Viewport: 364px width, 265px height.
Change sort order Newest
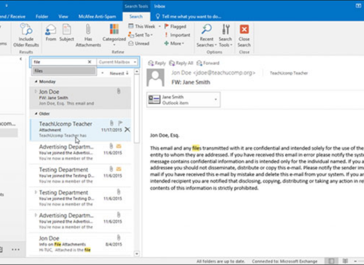(118, 74)
